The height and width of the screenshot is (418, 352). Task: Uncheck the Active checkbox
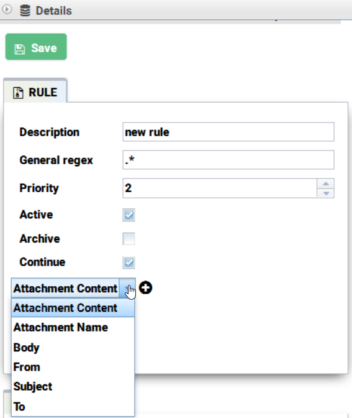[x=129, y=215]
